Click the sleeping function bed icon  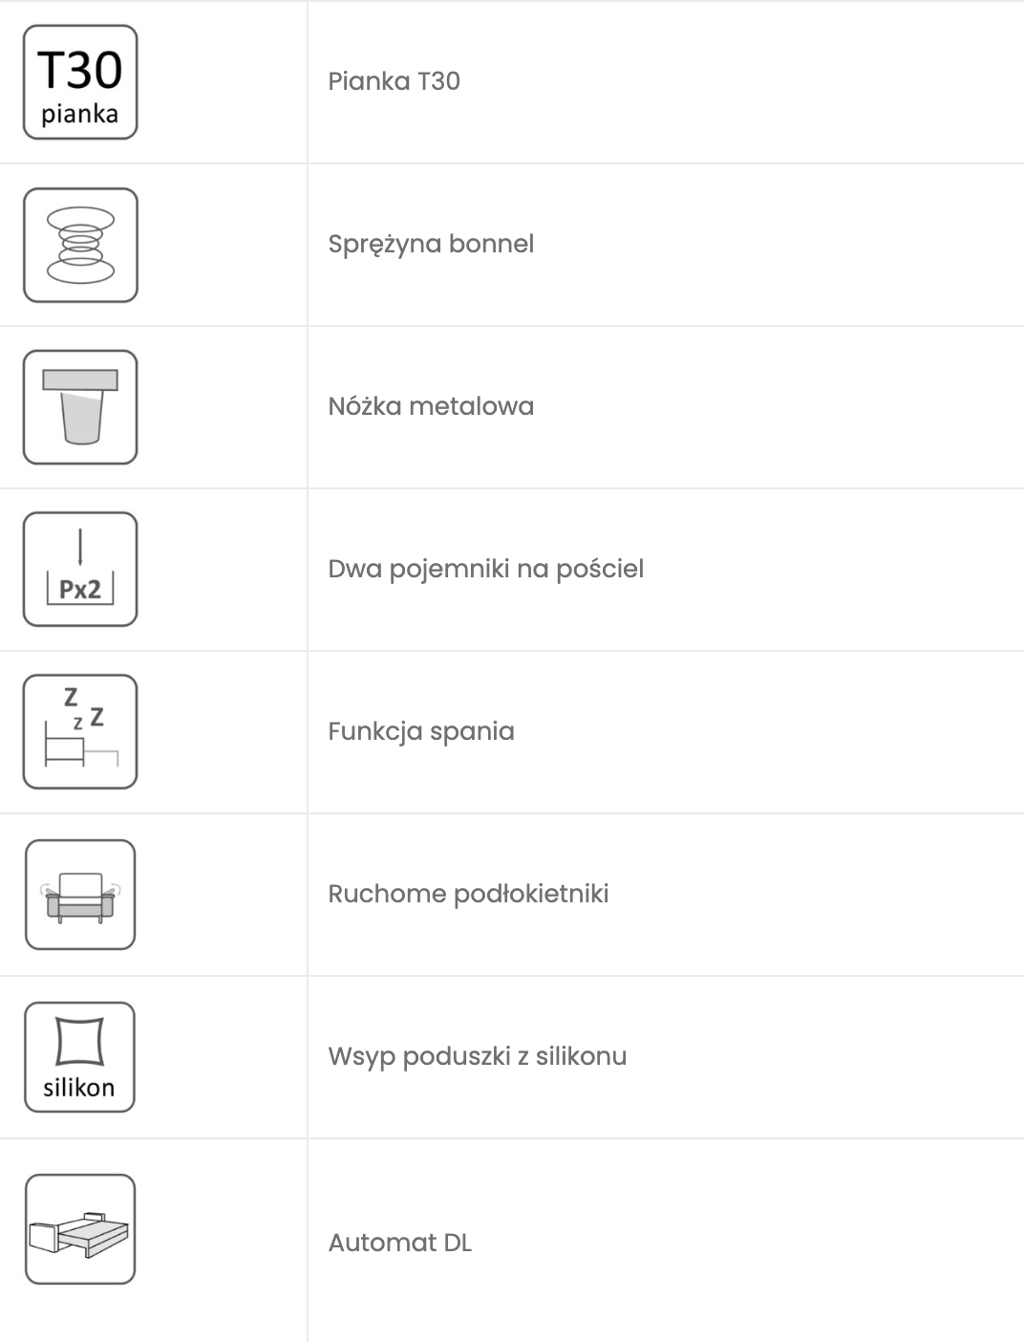tap(80, 732)
